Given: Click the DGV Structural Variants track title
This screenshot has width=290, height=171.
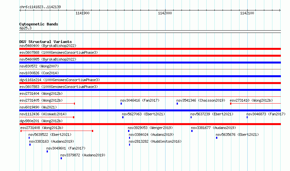Looking at the screenshot, I should [46, 42].
